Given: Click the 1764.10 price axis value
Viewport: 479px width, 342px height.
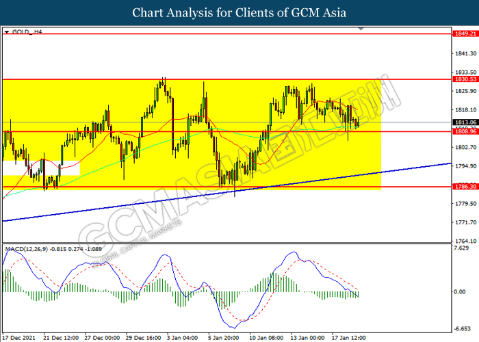Looking at the screenshot, I should [465, 241].
